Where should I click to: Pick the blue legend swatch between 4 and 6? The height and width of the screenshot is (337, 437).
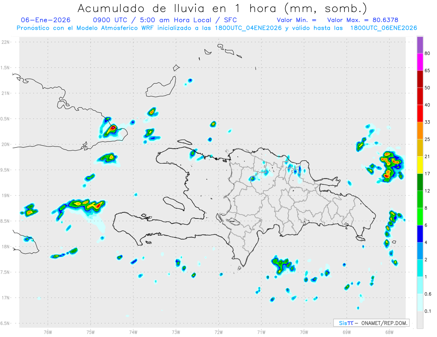click(420, 234)
